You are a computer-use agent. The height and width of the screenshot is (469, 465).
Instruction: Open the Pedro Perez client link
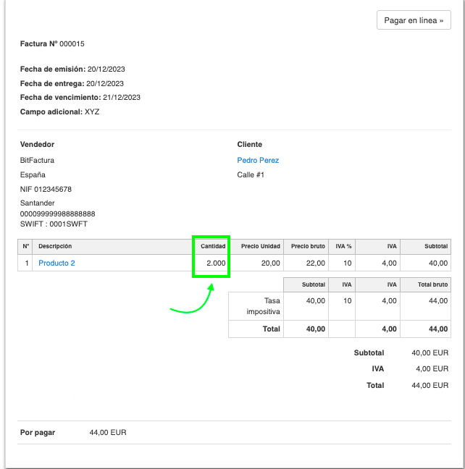[258, 160]
